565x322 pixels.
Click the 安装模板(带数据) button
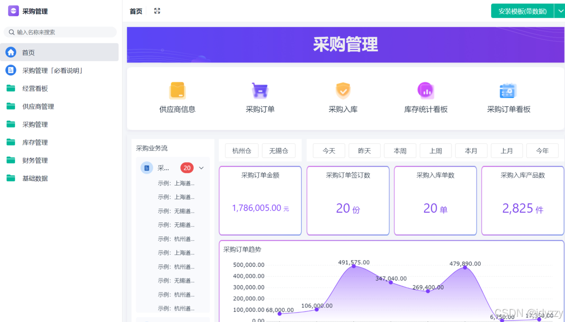[x=523, y=11]
